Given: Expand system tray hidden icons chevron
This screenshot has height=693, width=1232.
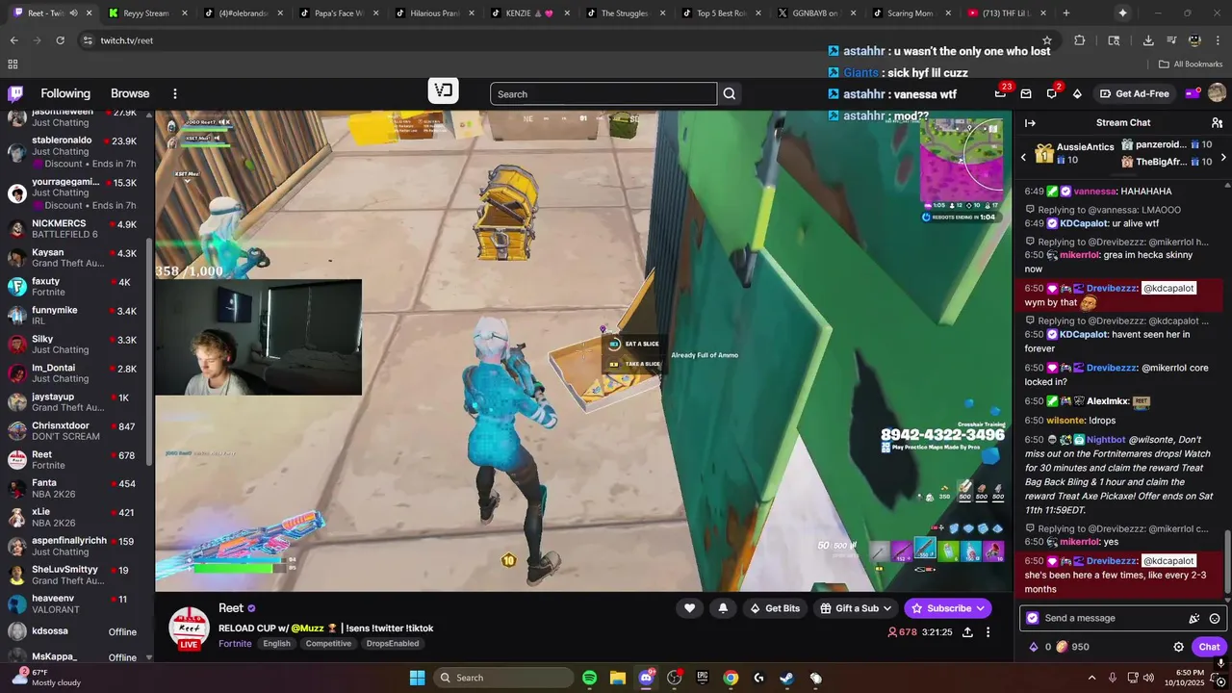Looking at the screenshot, I should pos(1093,678).
